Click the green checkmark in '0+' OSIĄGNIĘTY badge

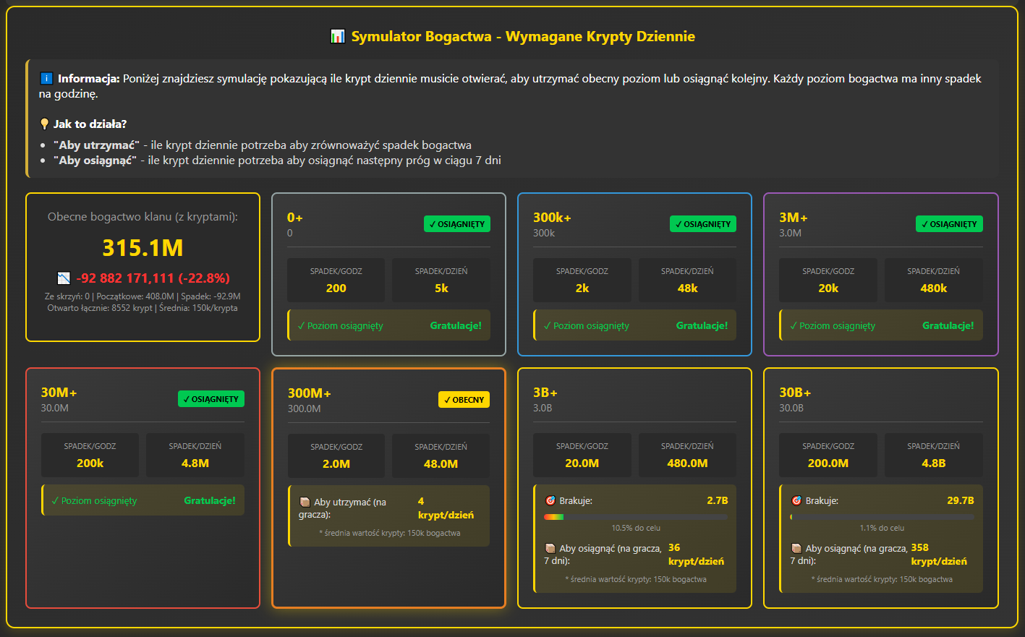pyautogui.click(x=433, y=223)
